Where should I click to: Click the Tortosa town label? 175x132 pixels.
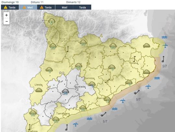(33, 131)
